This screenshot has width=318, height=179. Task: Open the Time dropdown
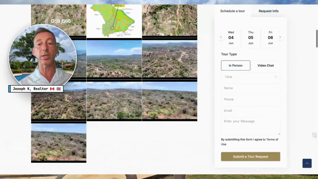point(250,77)
